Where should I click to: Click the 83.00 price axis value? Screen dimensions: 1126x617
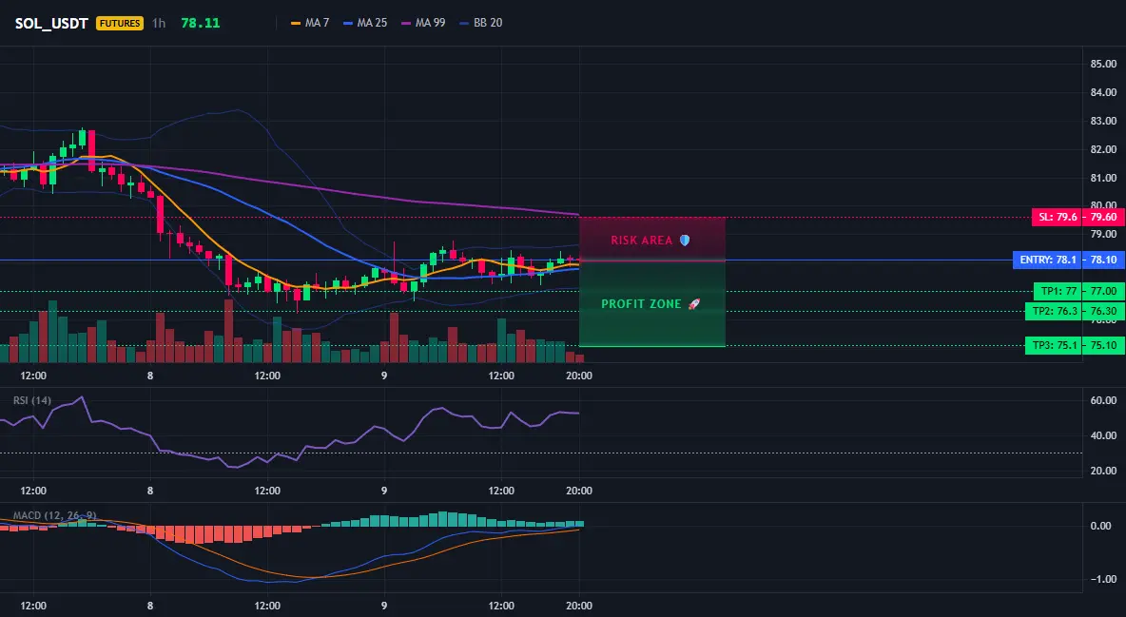(x=1104, y=121)
